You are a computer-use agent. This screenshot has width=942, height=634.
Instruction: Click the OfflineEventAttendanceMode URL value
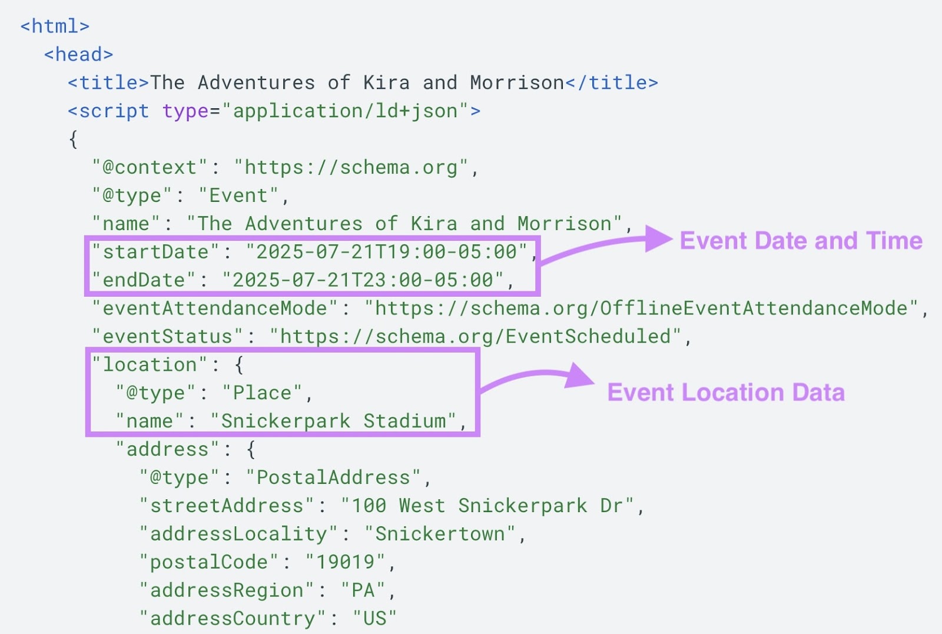pos(642,308)
